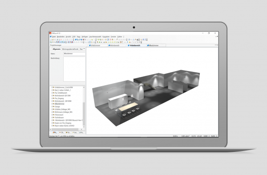Screen dimensions: 267x175
Task: Switch to the Wartungsplanmethode tab
Action: click(x=70, y=49)
